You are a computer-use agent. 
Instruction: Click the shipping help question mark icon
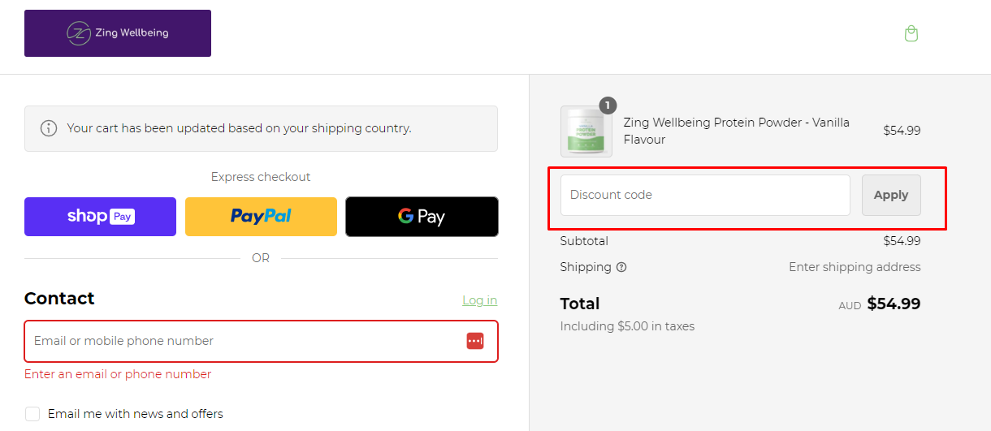coord(621,267)
